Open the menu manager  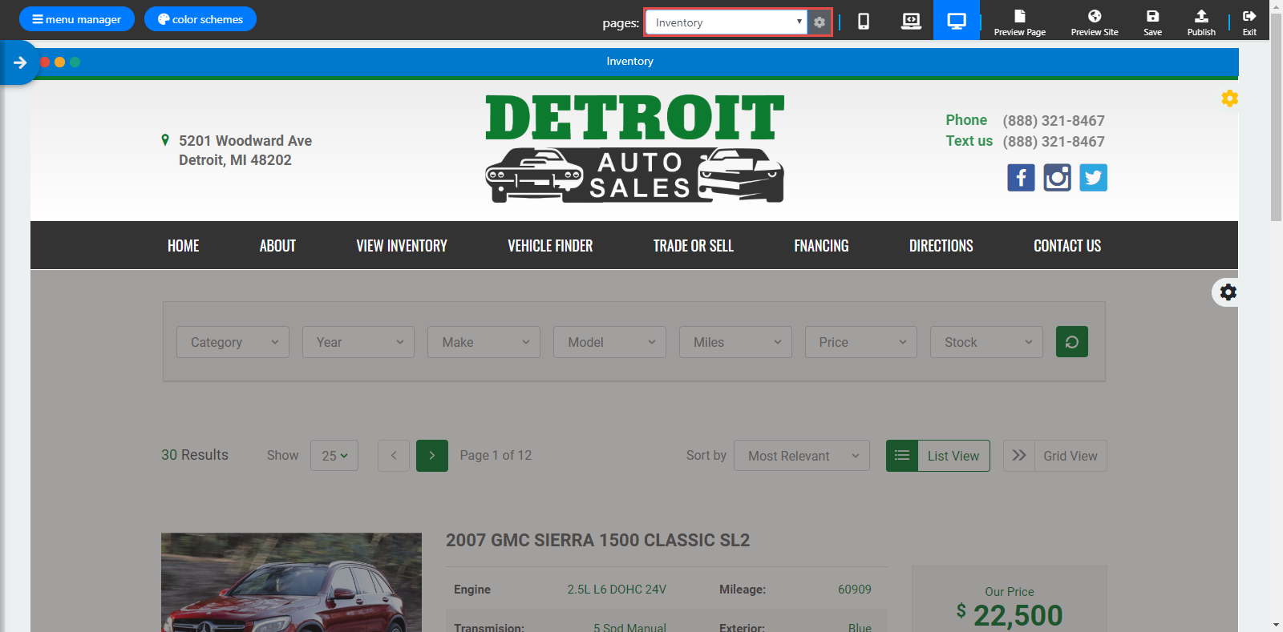tap(77, 19)
